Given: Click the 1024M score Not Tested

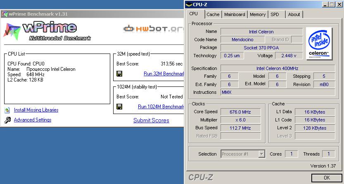Looking at the screenshot, I should tap(171, 97).
